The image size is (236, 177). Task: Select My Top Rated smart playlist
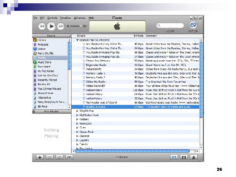50,71
